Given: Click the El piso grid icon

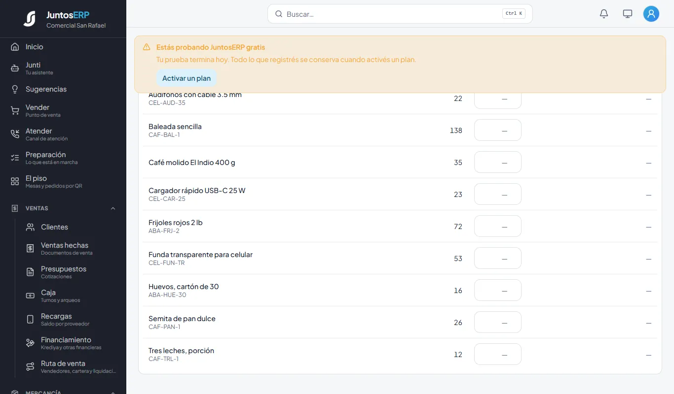Looking at the screenshot, I should [15, 181].
